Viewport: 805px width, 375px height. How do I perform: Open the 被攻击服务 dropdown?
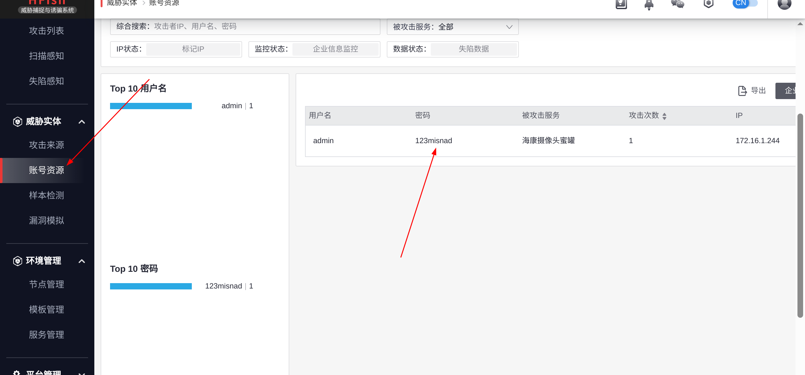point(452,27)
